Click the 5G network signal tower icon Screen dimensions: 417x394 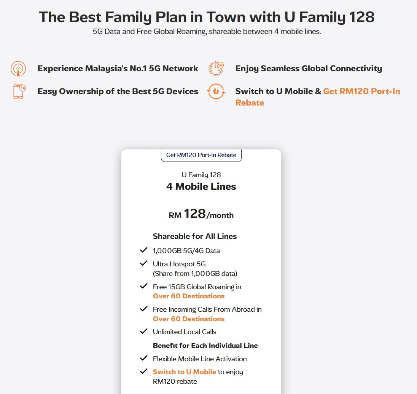tap(18, 69)
